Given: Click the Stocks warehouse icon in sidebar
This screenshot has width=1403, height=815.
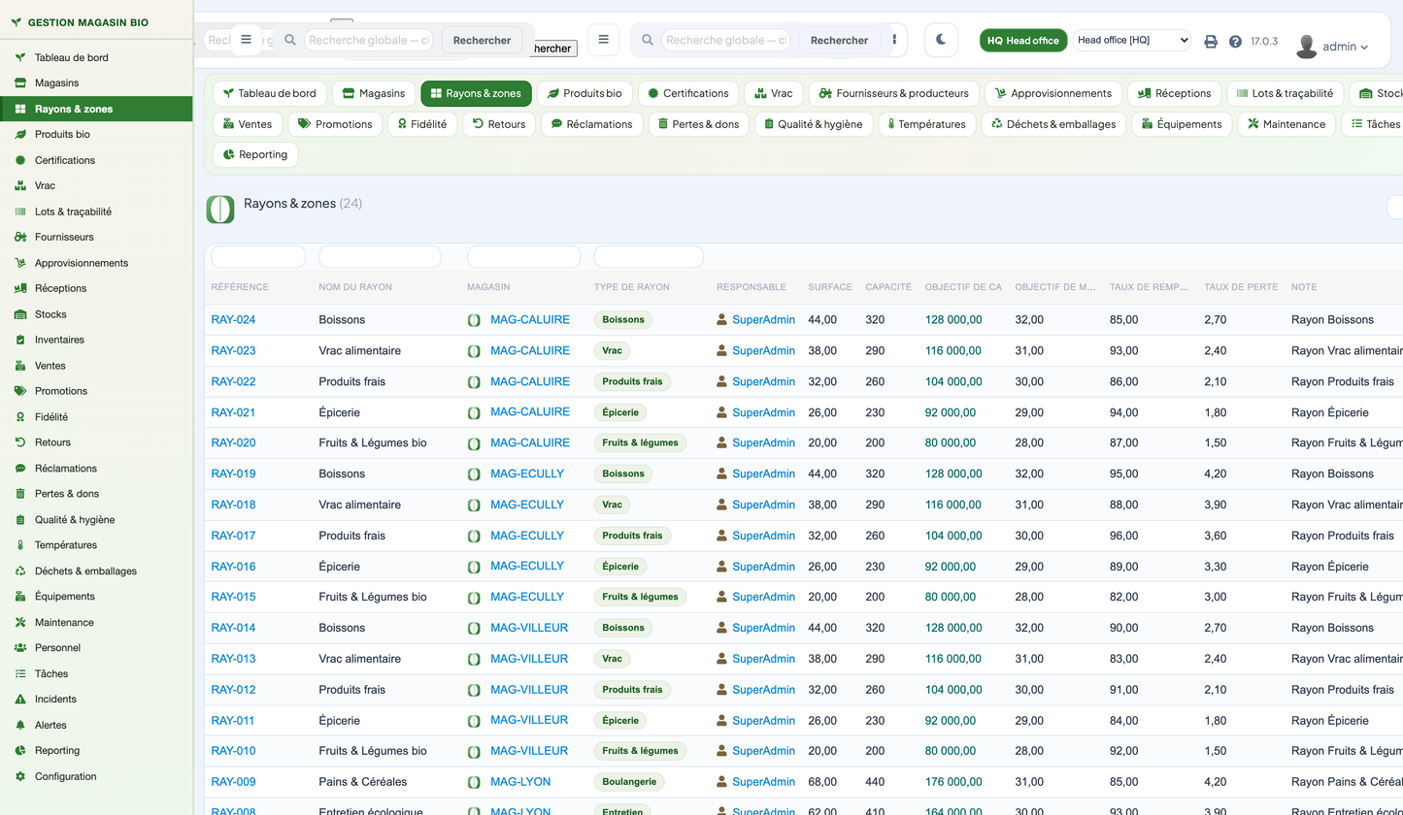Looking at the screenshot, I should coord(19,314).
